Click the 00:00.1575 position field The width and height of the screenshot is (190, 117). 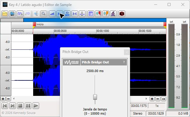click(139, 106)
